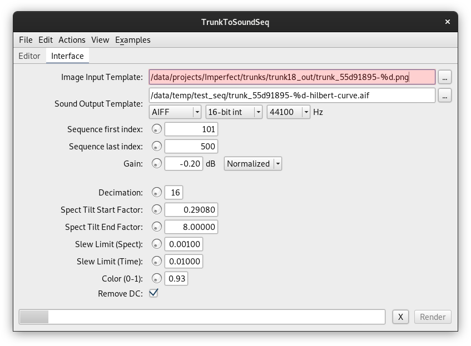Uncheck the Remove DC checkbox
The width and height of the screenshot is (471, 346).
click(153, 293)
